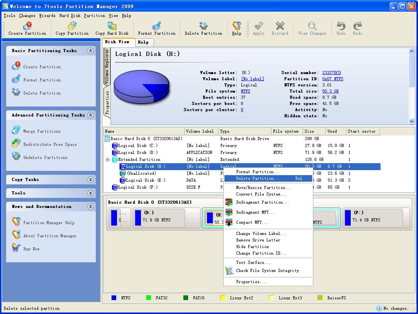Collapse the Basic Partitioning Tasks panel
This screenshot has height=314, width=418.
pos(90,51)
